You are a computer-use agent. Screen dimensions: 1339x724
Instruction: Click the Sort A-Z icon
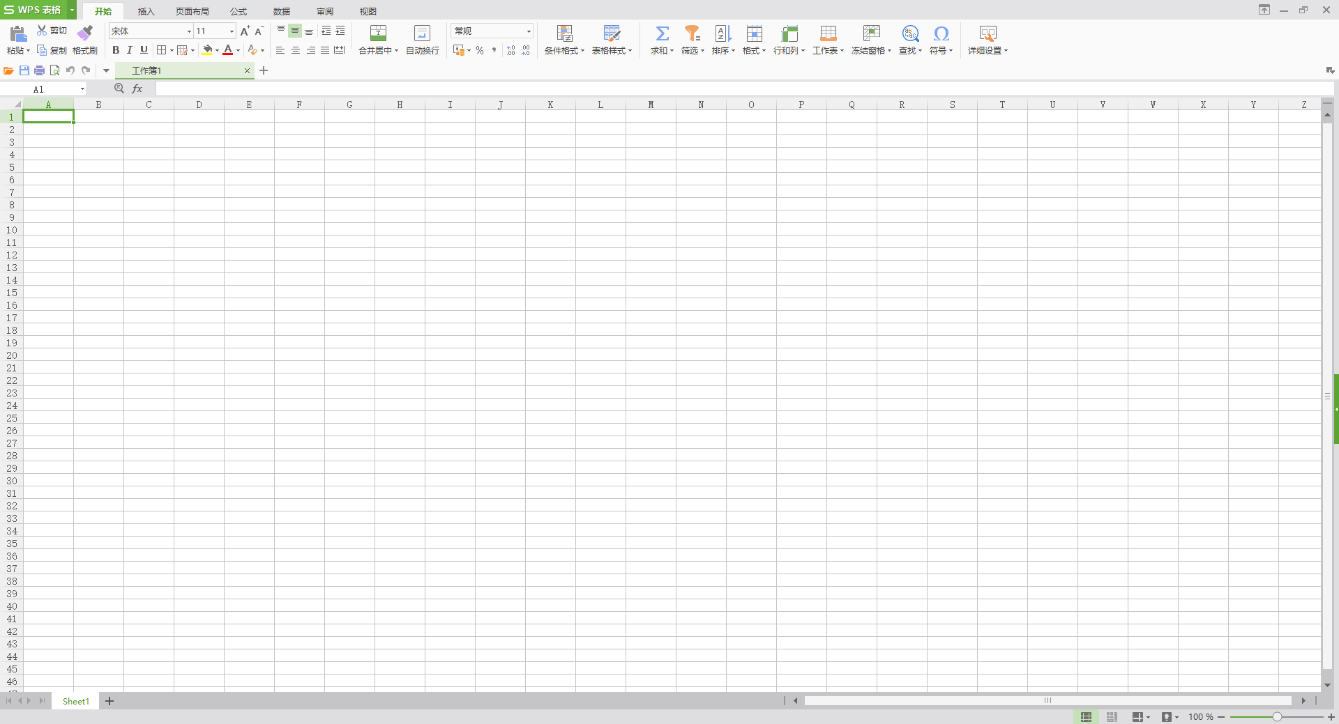pyautogui.click(x=723, y=33)
